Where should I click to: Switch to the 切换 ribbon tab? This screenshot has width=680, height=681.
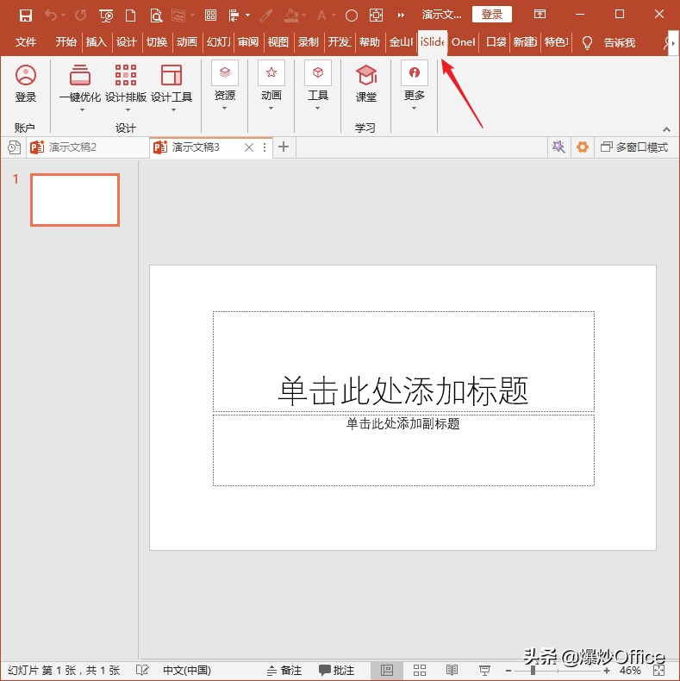157,42
